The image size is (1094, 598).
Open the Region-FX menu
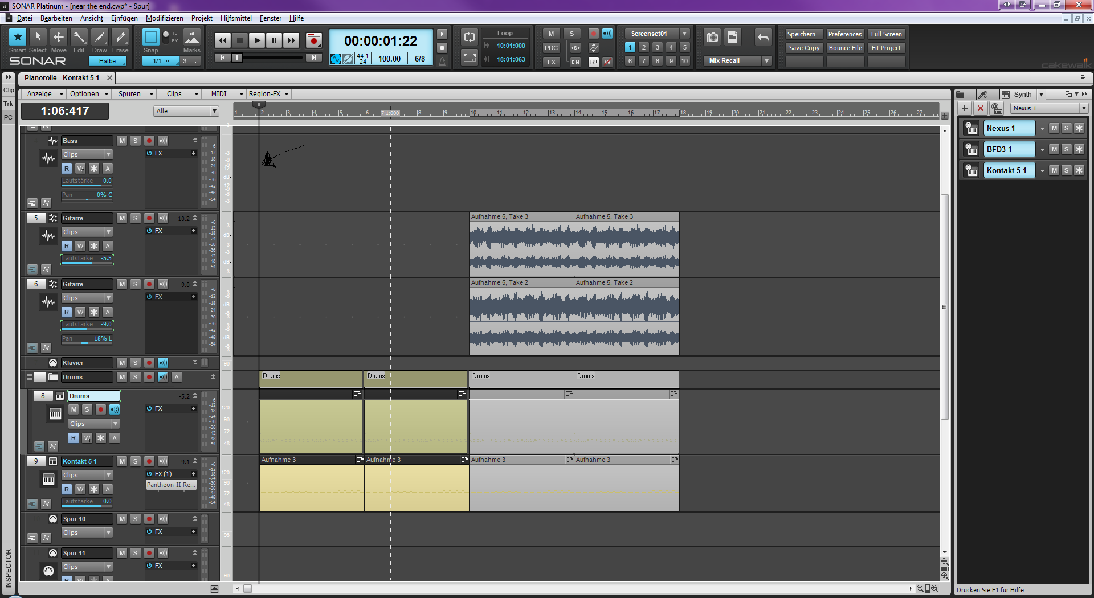pyautogui.click(x=268, y=94)
